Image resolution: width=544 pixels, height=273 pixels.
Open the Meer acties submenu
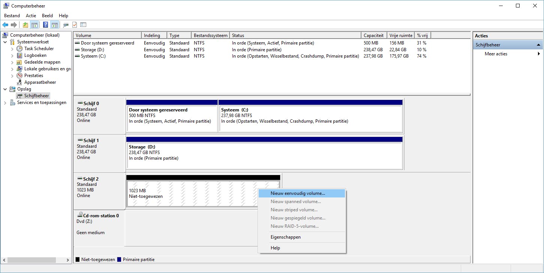coord(496,54)
